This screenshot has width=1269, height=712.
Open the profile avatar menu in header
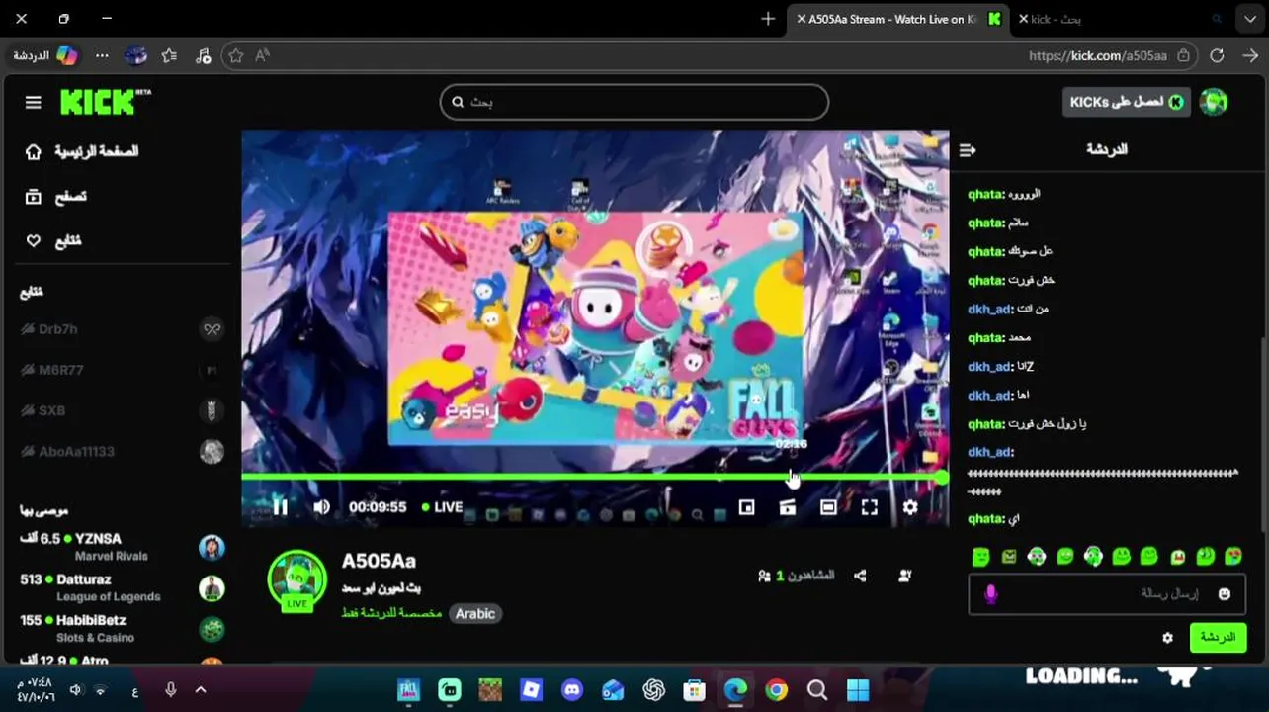(1214, 102)
